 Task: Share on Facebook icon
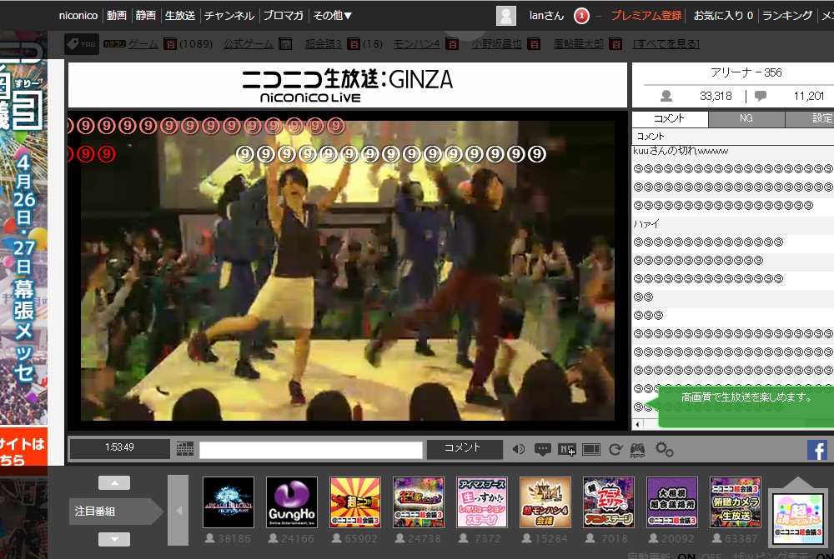coord(817,450)
